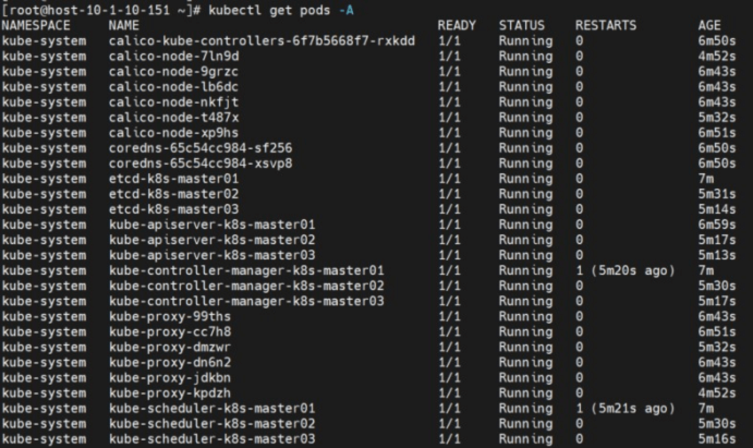Image resolution: width=753 pixels, height=448 pixels.
Task: Click the kube-scheduler-k8s-master03 pod name
Action: click(x=212, y=439)
